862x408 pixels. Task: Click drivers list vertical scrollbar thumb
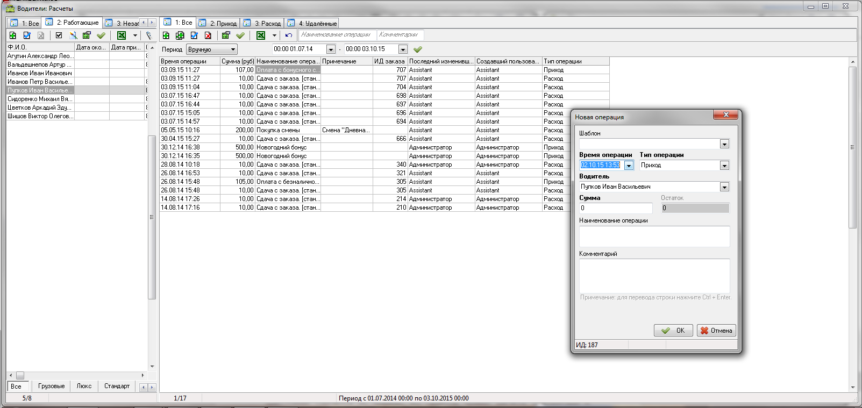(x=152, y=217)
